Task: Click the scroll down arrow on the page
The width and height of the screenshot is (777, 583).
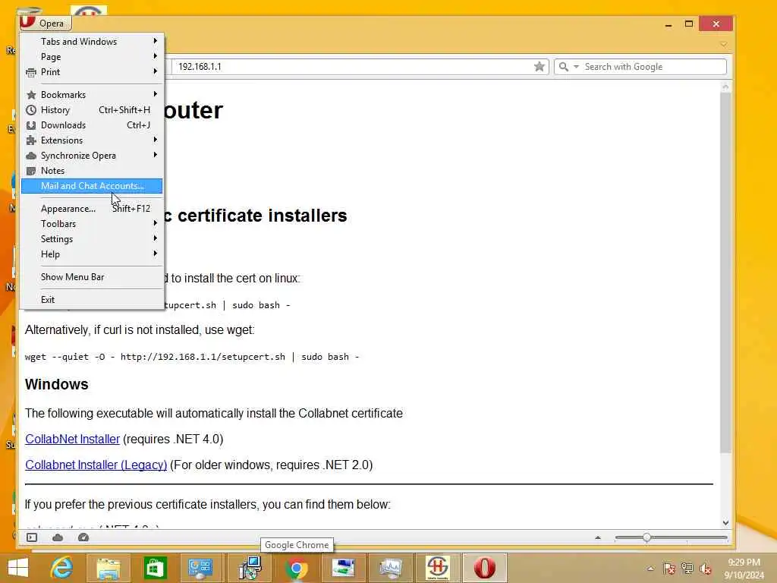Action: pyautogui.click(x=725, y=522)
